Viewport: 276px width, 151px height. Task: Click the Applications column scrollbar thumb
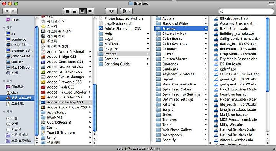click(x=95, y=108)
